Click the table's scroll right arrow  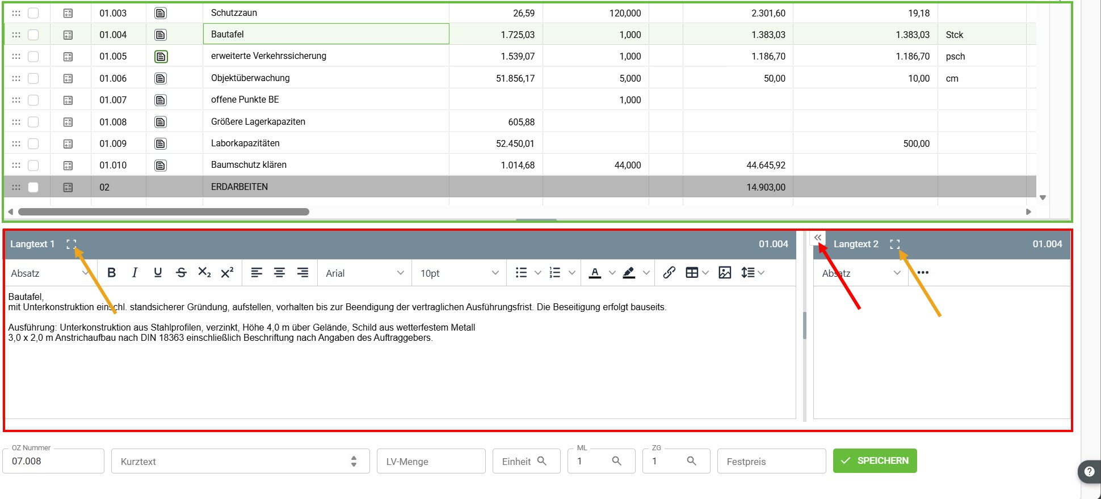click(1028, 212)
